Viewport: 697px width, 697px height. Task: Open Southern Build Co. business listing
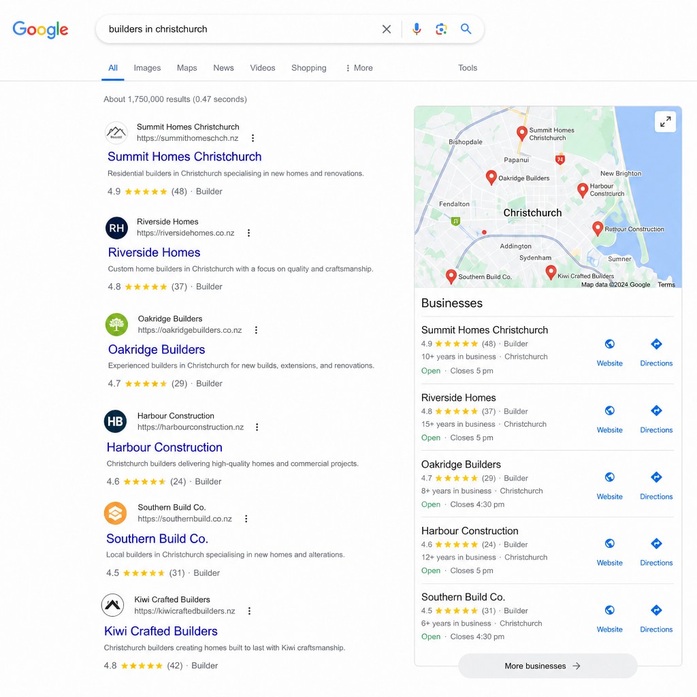pos(463,597)
